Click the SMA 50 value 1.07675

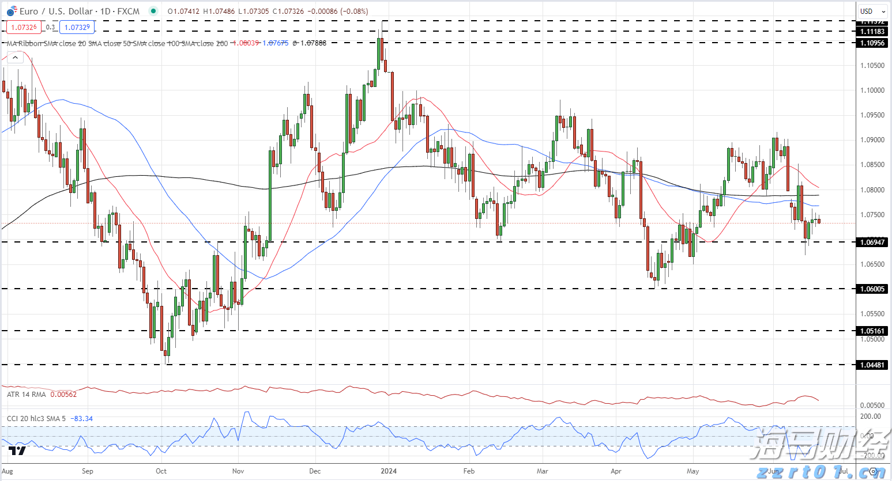[x=276, y=43]
